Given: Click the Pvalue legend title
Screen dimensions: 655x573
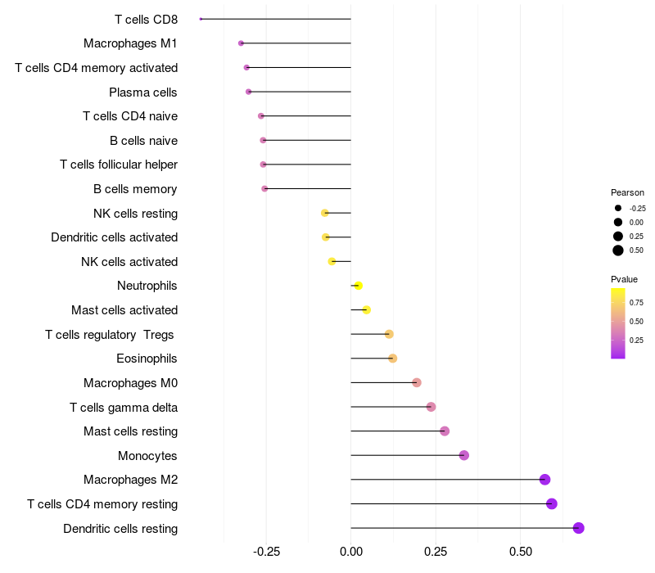Looking at the screenshot, I should pyautogui.click(x=624, y=279).
